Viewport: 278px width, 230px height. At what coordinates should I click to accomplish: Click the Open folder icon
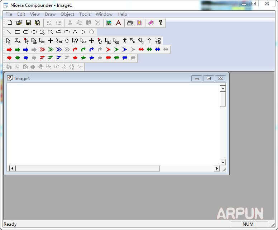(19, 23)
